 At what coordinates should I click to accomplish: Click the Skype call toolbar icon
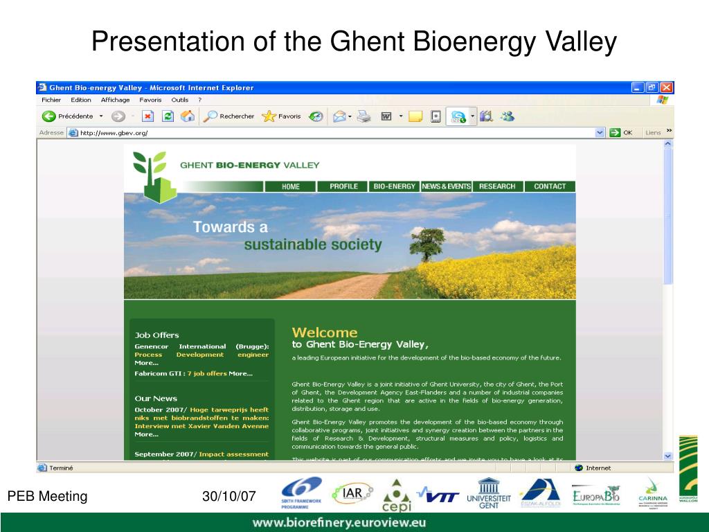click(x=458, y=116)
